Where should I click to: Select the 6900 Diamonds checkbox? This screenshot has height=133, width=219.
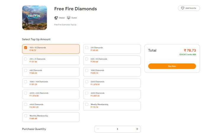point(25,104)
